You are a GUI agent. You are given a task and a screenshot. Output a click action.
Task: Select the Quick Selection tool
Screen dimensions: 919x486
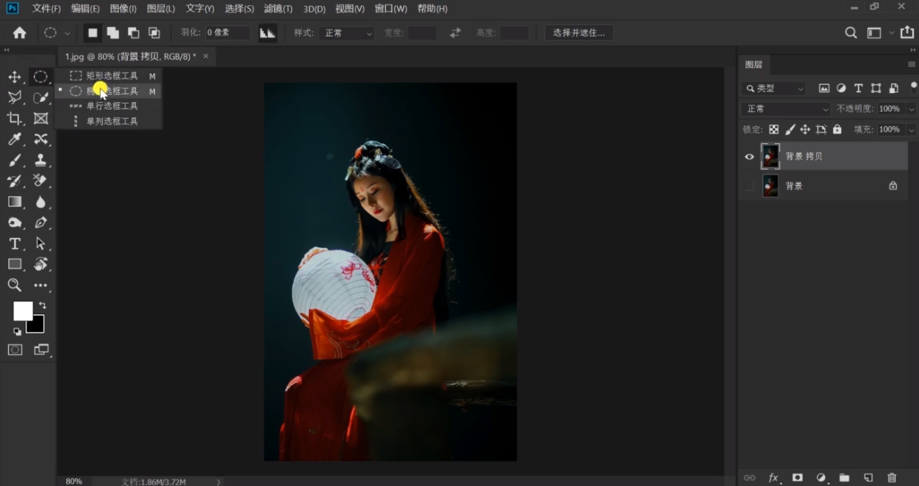tap(40, 98)
